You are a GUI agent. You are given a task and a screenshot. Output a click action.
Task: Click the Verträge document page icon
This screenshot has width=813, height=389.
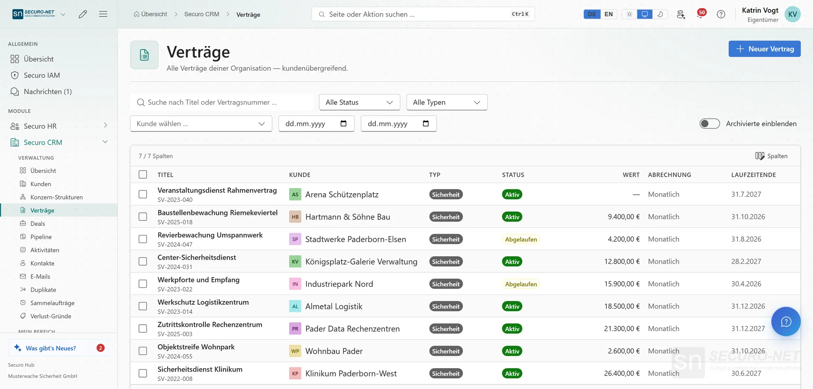tap(144, 55)
